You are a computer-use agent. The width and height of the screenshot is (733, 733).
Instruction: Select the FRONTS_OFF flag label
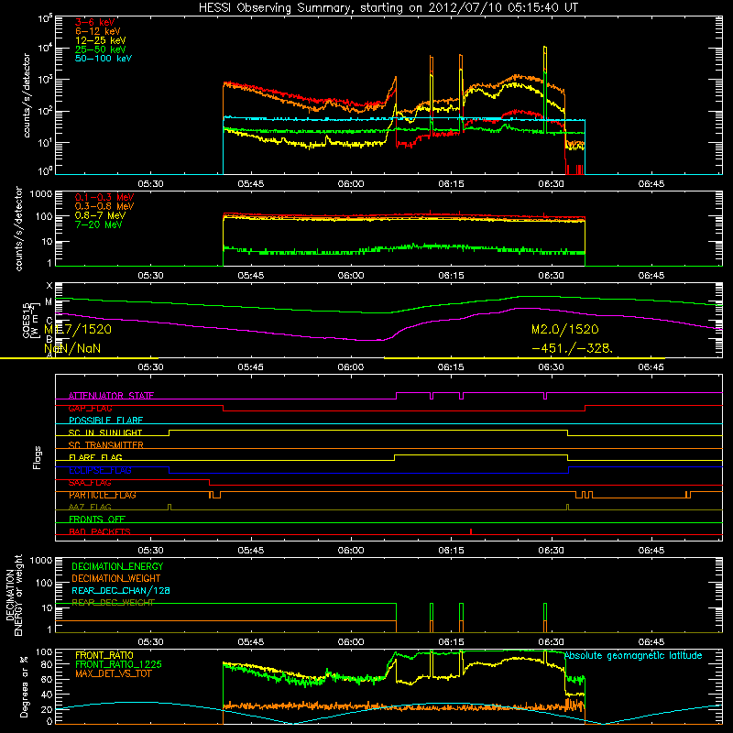click(x=97, y=520)
